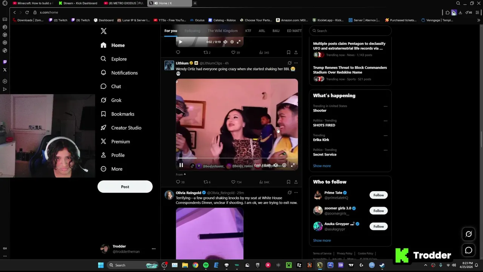Image resolution: width=483 pixels, height=272 pixels.
Task: Bookmark the top post
Action: coord(288,53)
